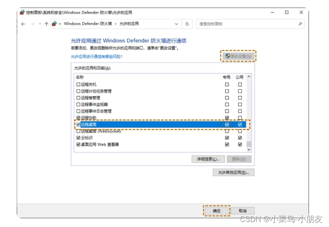
Task: Click 允许其他应用 button
Action: click(x=234, y=173)
